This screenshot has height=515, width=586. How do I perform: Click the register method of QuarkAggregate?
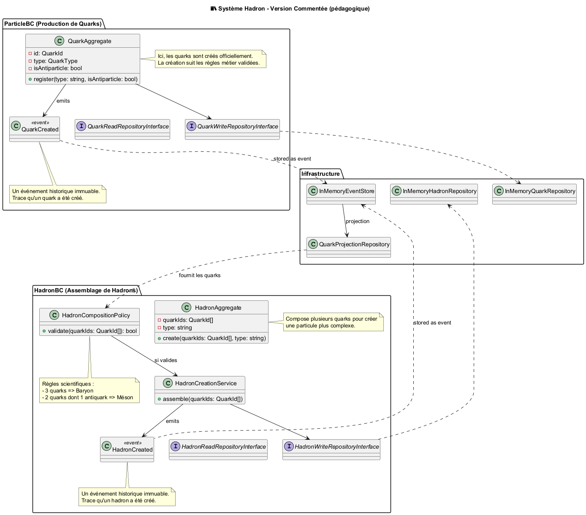(84, 79)
